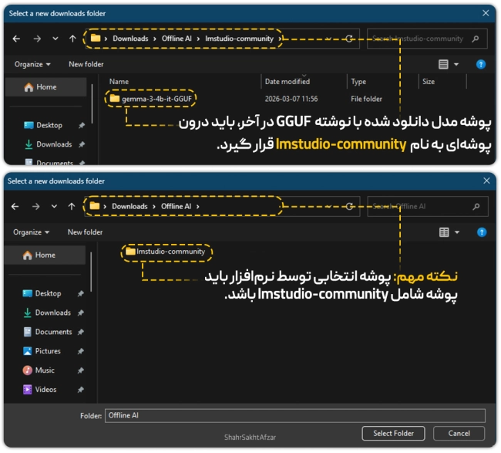Go forward in the lower dialog
Image resolution: width=501 pixels, height=453 pixels.
pyautogui.click(x=35, y=206)
